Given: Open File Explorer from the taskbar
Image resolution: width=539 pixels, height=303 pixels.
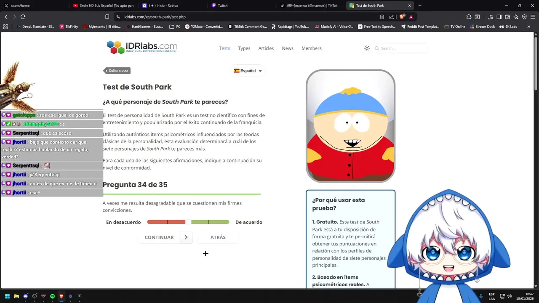Looking at the screenshot, I should 16,296.
